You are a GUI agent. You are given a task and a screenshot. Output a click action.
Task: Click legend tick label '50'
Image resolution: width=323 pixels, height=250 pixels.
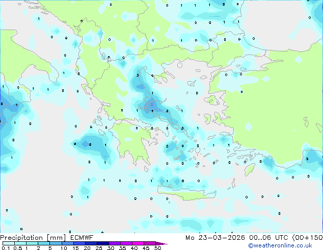[157, 248]
